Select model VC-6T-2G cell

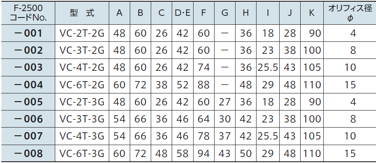[x=82, y=85]
